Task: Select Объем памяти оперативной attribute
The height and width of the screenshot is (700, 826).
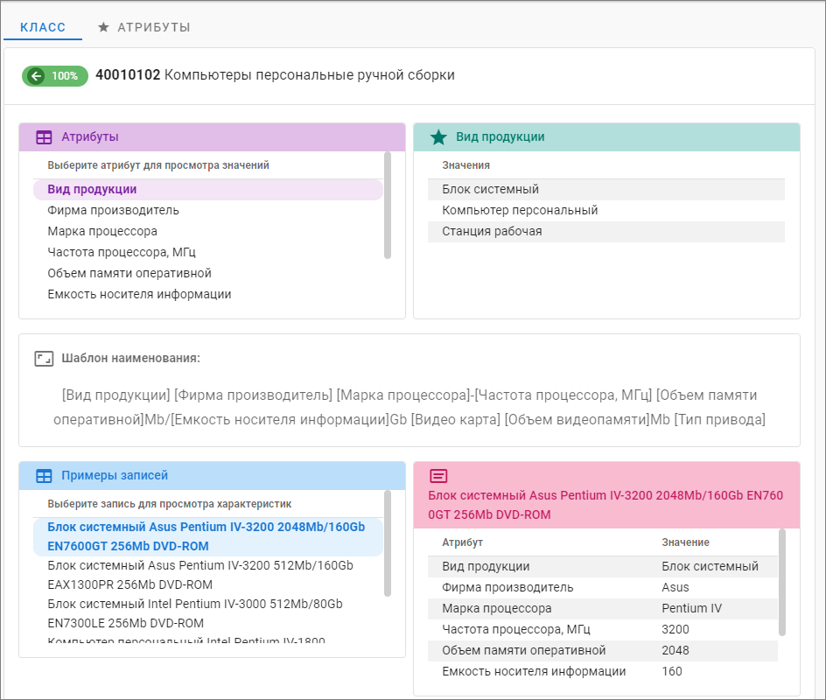Action: click(x=129, y=274)
